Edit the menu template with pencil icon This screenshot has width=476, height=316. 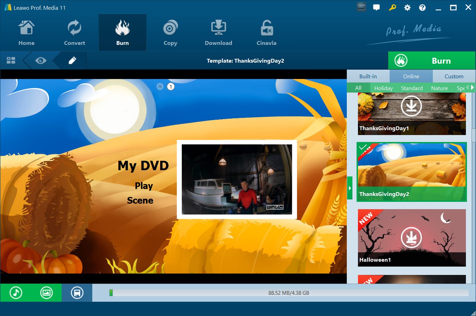(72, 61)
